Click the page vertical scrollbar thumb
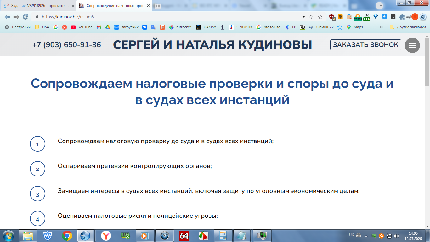This screenshot has height=242, width=430. coord(427,62)
